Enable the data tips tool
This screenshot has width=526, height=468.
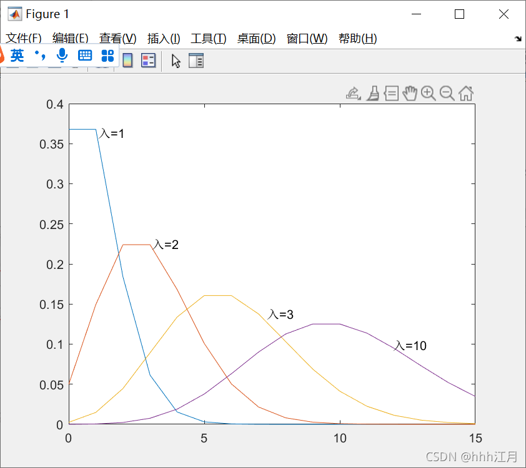point(392,94)
